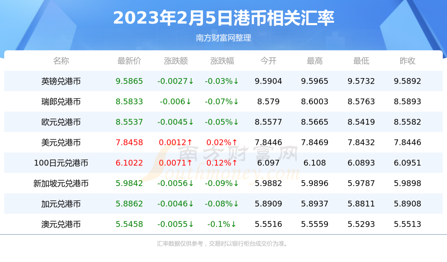Select the 美元兑港币 row name

click(x=61, y=142)
